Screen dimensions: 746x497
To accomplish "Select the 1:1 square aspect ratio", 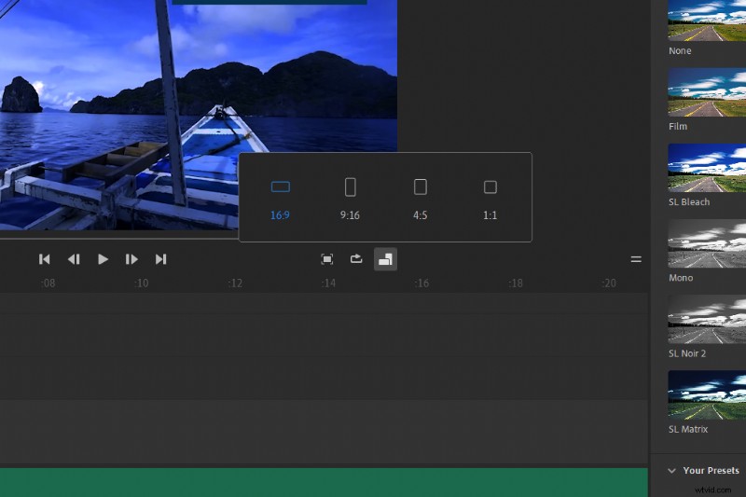I will (490, 200).
